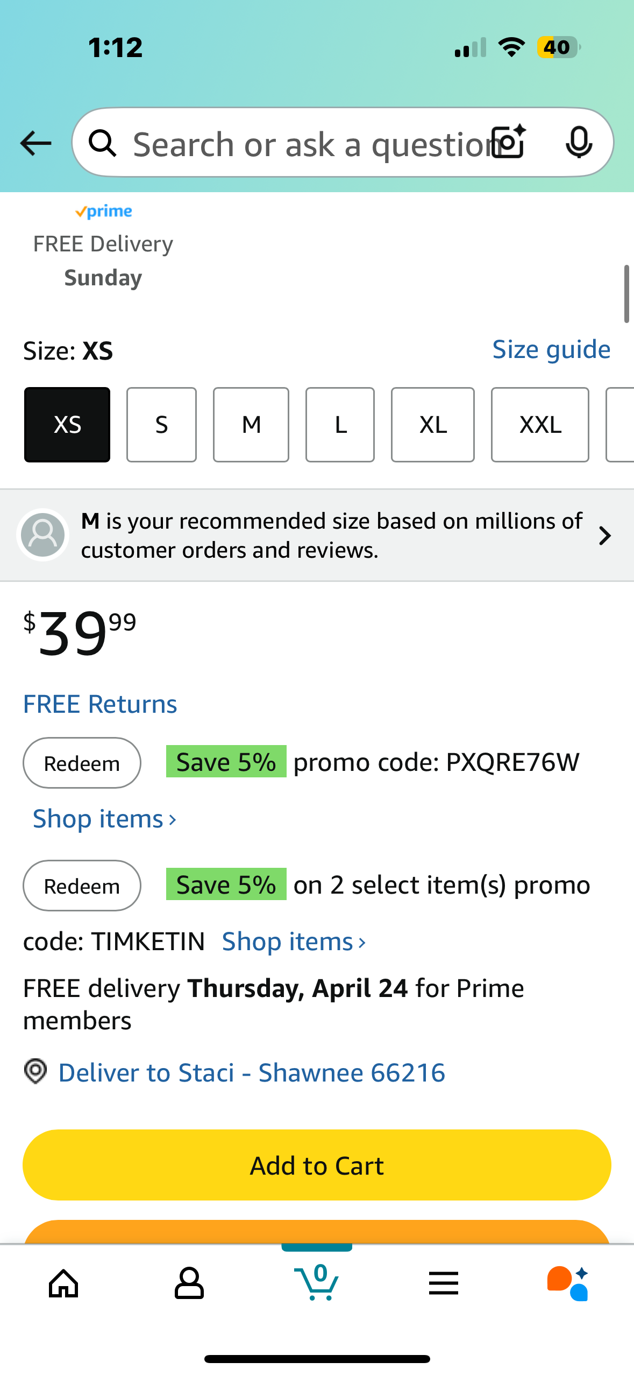Redeem the PXQRE76W promo code

[x=82, y=763]
